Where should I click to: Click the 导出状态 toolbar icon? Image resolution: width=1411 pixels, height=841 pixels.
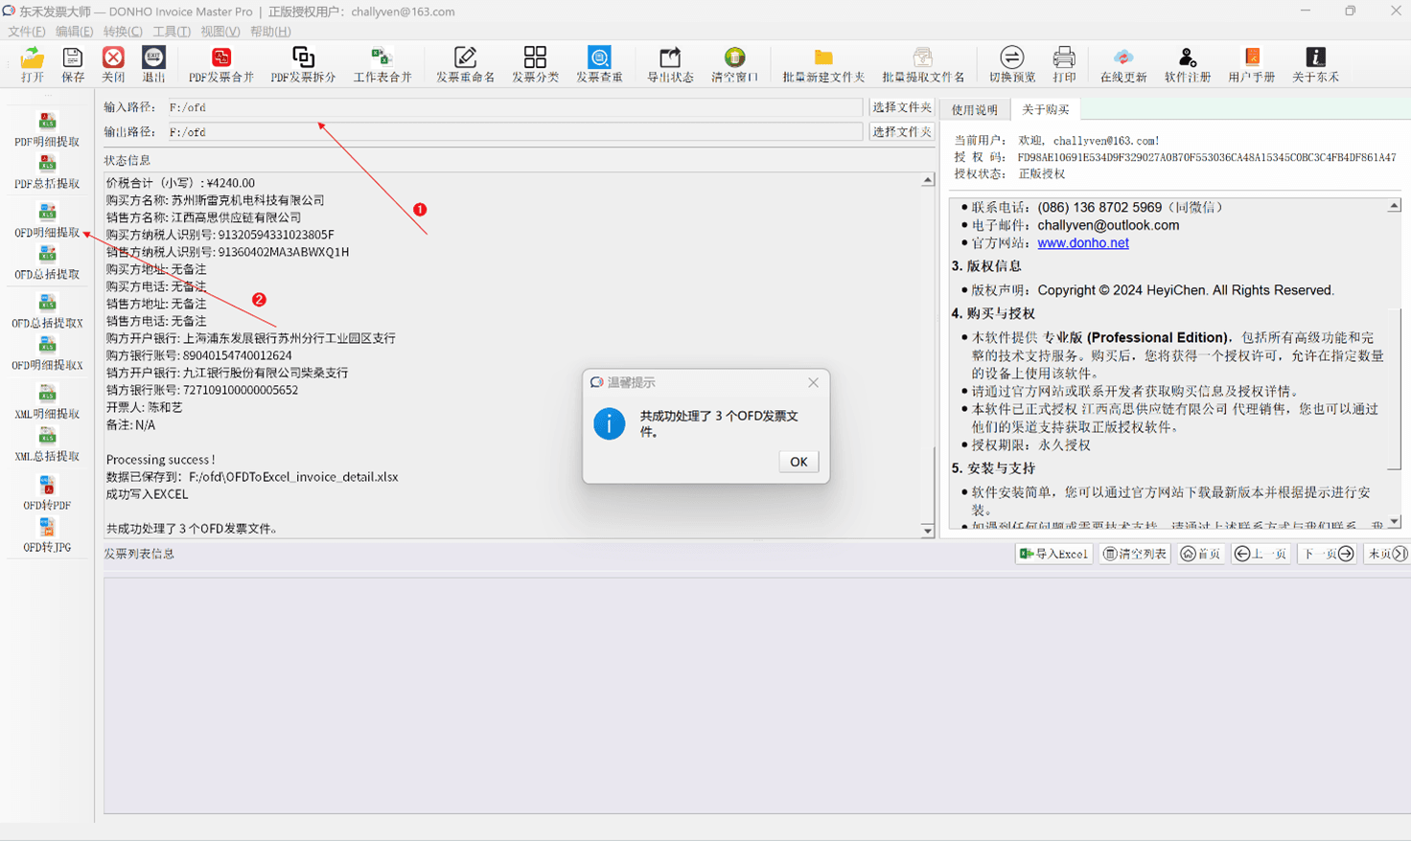[670, 64]
